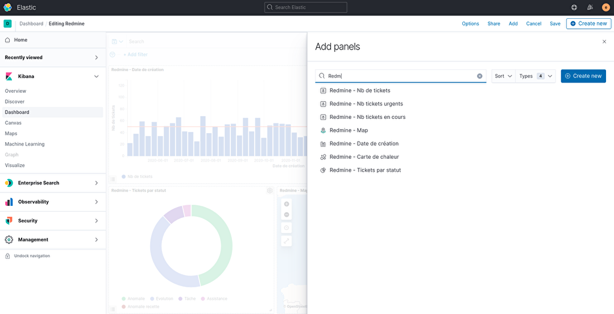Open the Sort dropdown
The width and height of the screenshot is (614, 314).
click(504, 76)
